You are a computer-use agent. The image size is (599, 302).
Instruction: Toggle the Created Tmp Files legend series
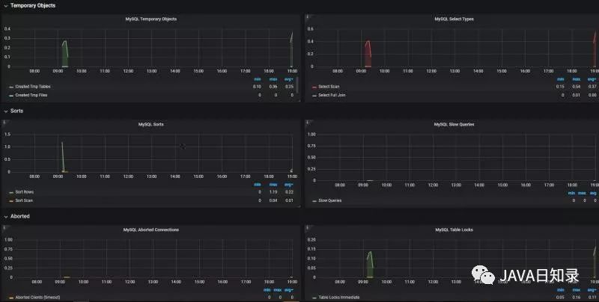click(x=31, y=95)
